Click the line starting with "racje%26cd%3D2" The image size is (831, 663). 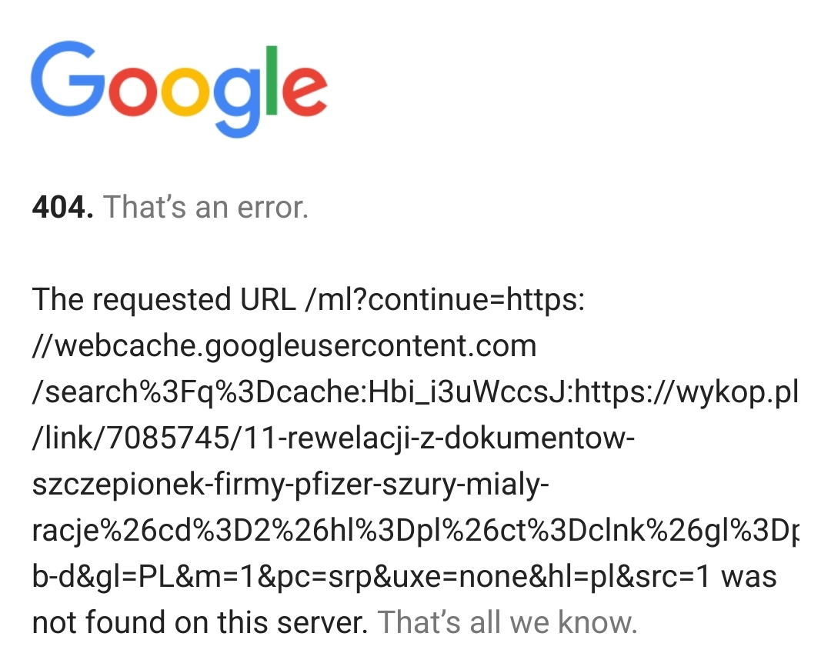415,531
